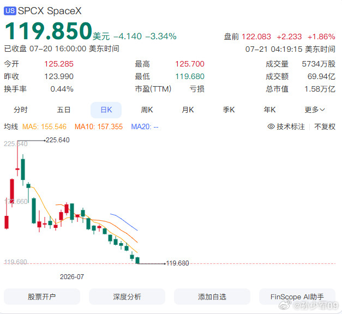The height and width of the screenshot is (314, 342).
Task: Click the chart low marker 119.680
Action: pos(177,263)
